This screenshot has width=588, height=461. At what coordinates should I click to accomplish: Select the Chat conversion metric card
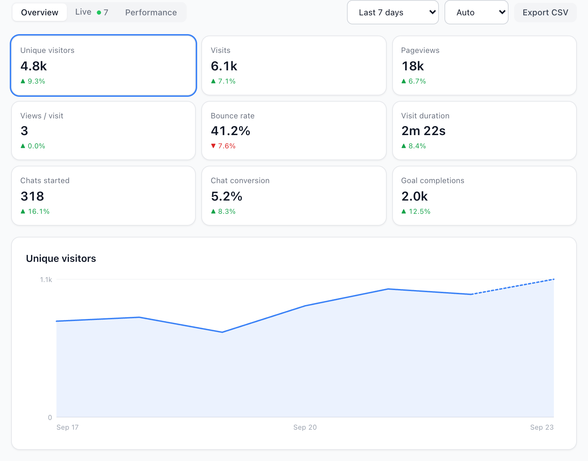point(294,196)
